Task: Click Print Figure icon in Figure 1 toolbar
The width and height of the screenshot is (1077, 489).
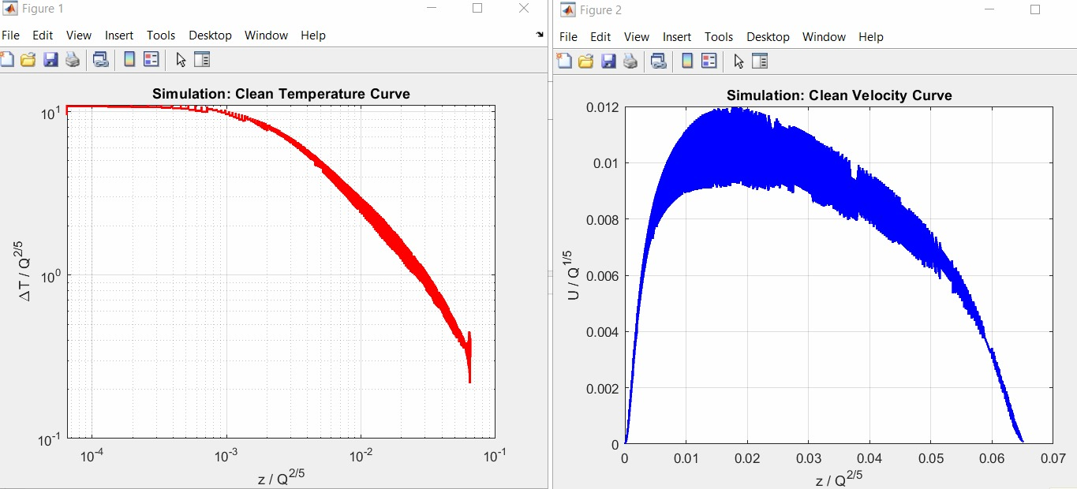Action: pyautogui.click(x=73, y=59)
